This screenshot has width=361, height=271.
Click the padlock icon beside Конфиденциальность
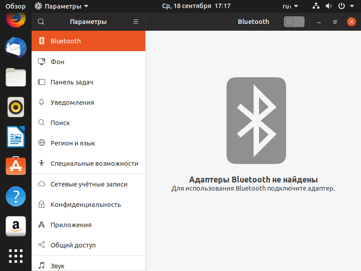click(x=42, y=204)
